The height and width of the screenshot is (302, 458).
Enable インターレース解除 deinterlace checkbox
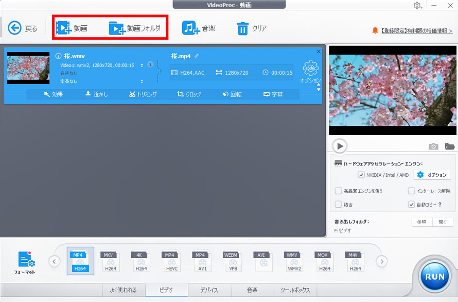(x=411, y=191)
